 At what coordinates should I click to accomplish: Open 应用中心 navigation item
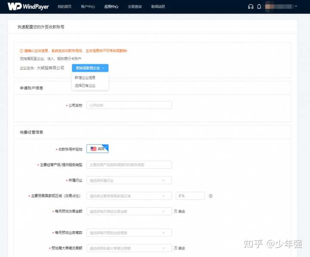click(112, 6)
